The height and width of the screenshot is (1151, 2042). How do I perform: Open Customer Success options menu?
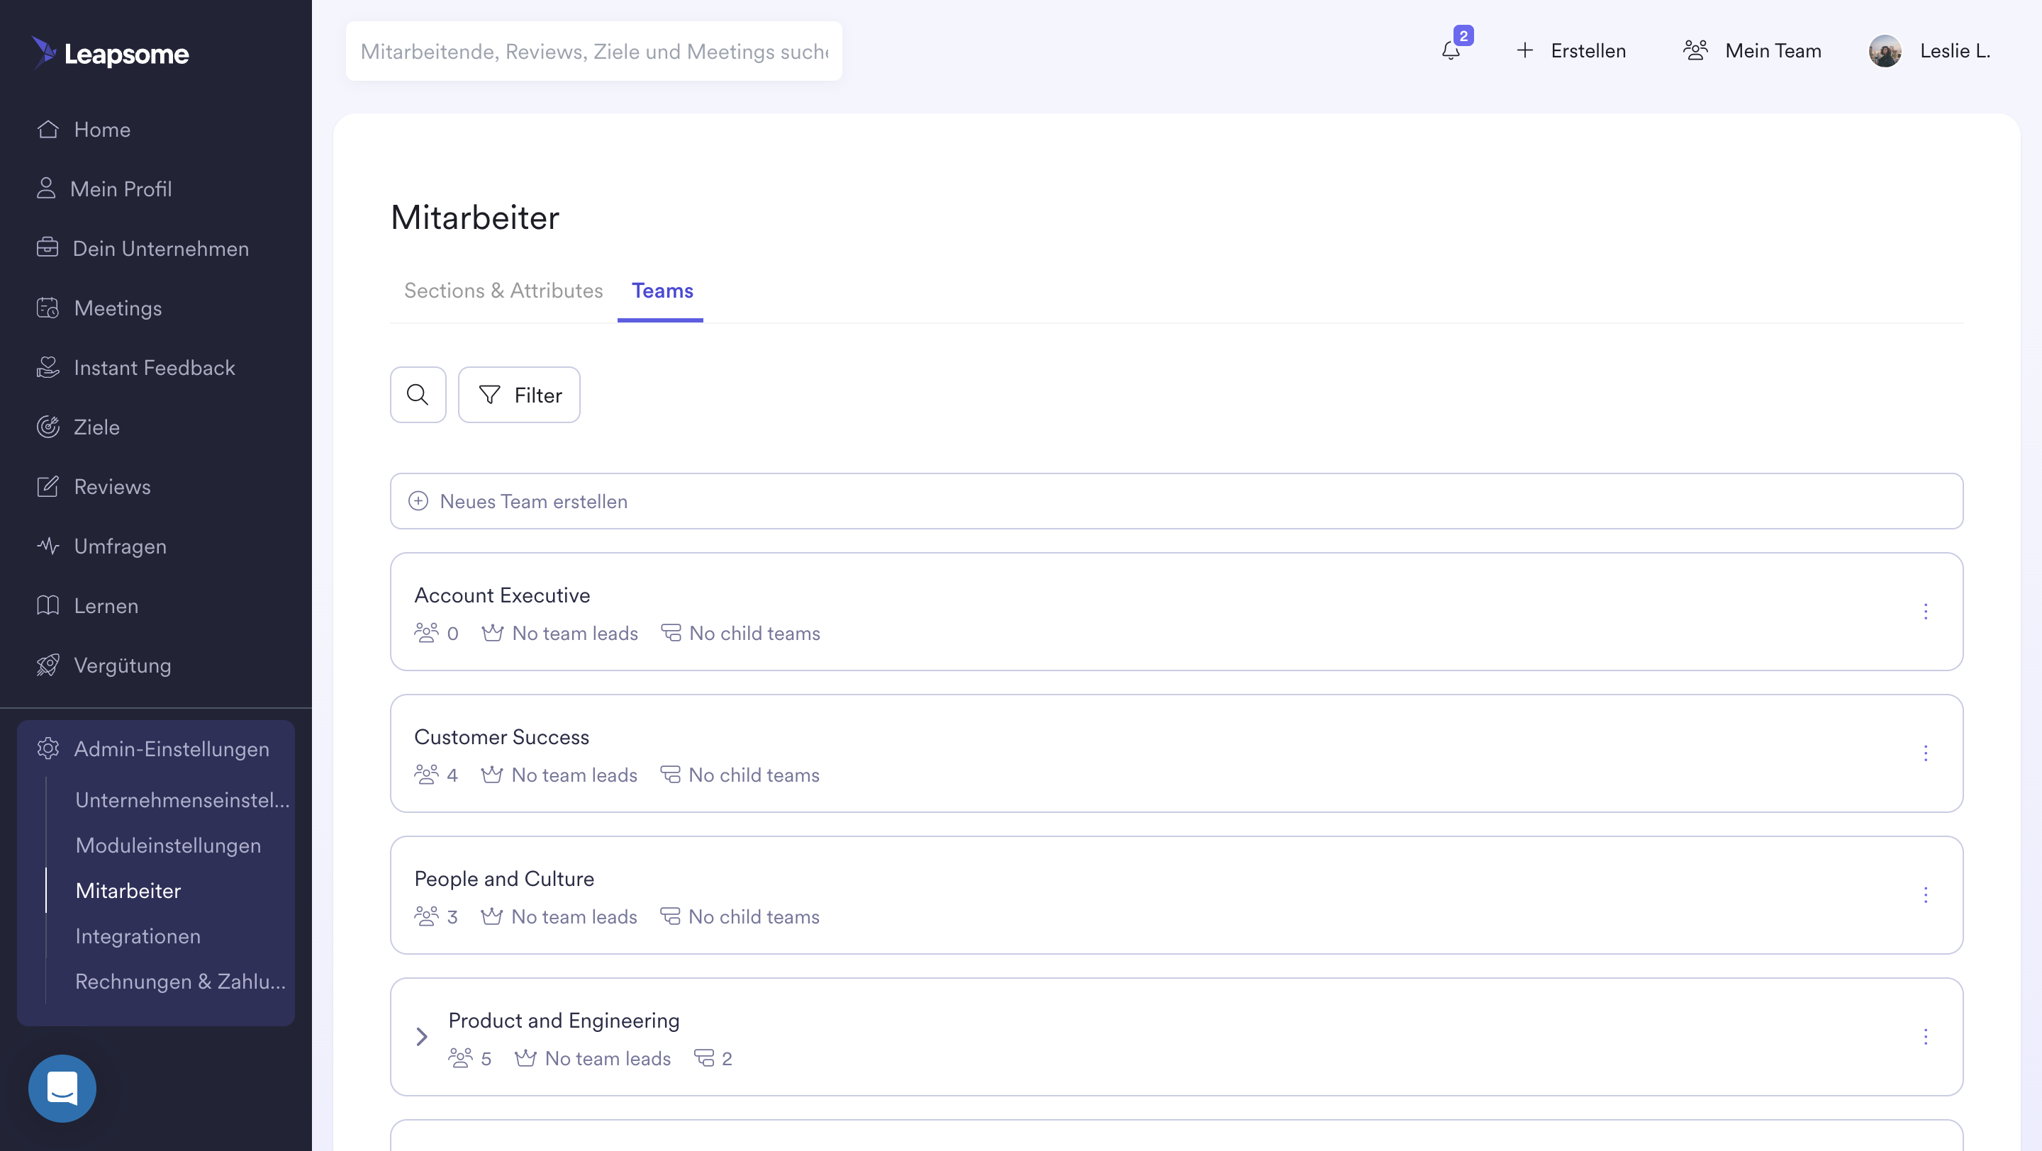point(1925,753)
